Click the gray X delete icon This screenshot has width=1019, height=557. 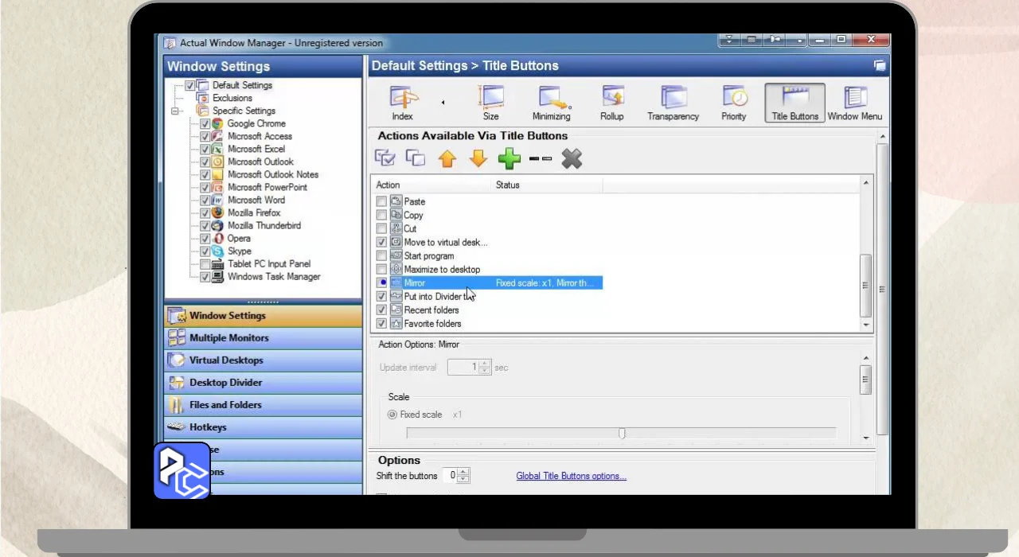pyautogui.click(x=572, y=159)
